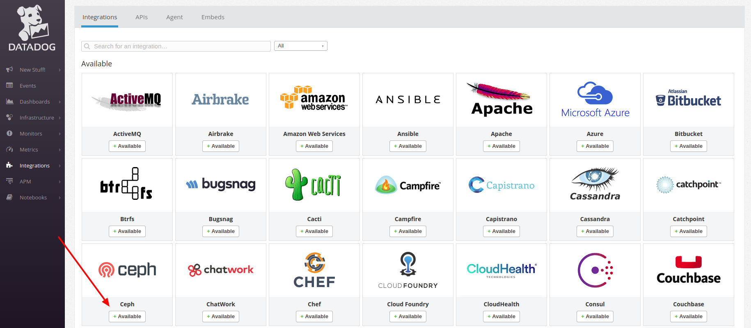Viewport: 751px width, 328px height.
Task: Expand the New Stuff submenu arrow
Action: (60, 70)
